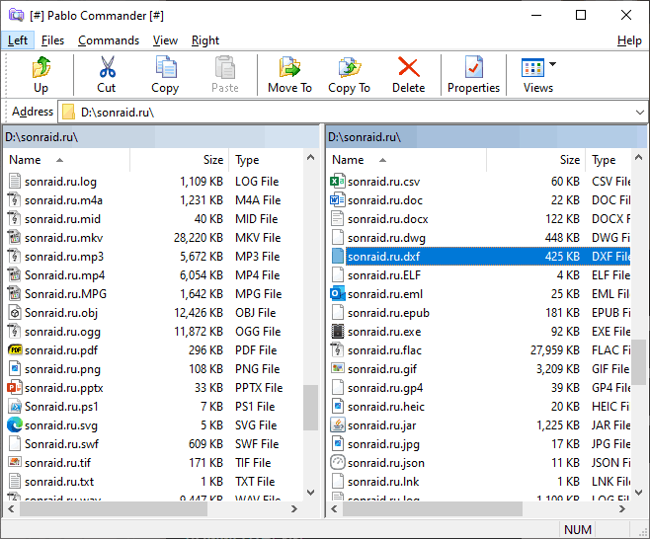Click the Cut scissors icon

(x=108, y=67)
